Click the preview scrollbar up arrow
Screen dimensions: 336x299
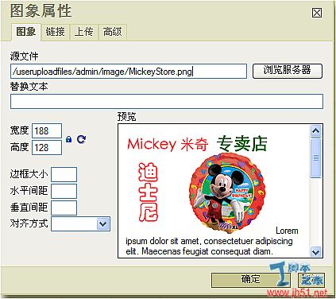[315, 130]
